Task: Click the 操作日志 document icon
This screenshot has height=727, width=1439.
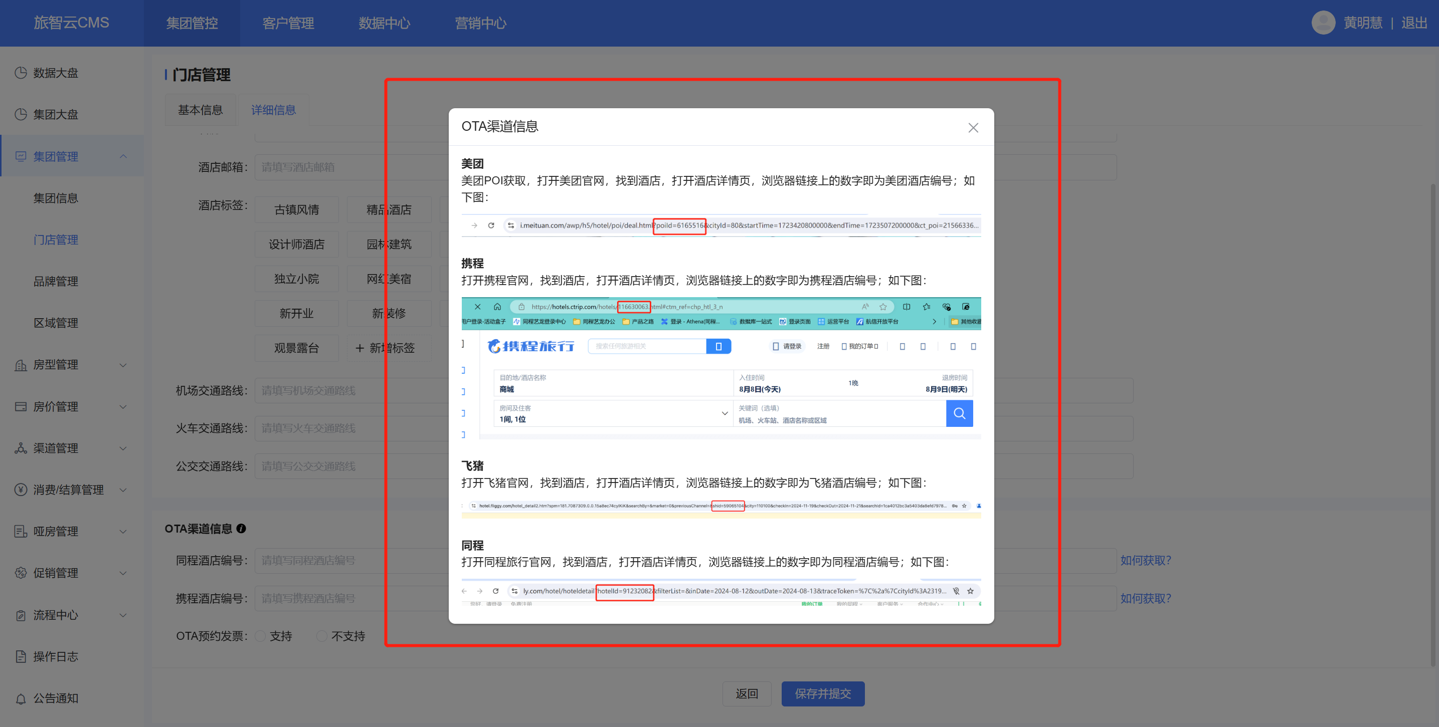Action: point(21,656)
